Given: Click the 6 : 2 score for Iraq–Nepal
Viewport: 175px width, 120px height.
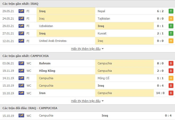Looking at the screenshot, I should (x=160, y=11).
